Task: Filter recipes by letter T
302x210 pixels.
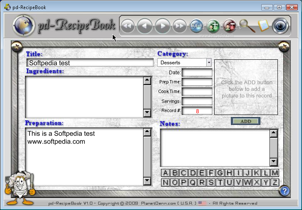Action: point(220,182)
